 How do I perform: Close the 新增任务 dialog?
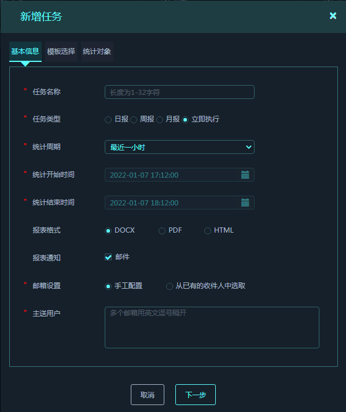[x=333, y=16]
